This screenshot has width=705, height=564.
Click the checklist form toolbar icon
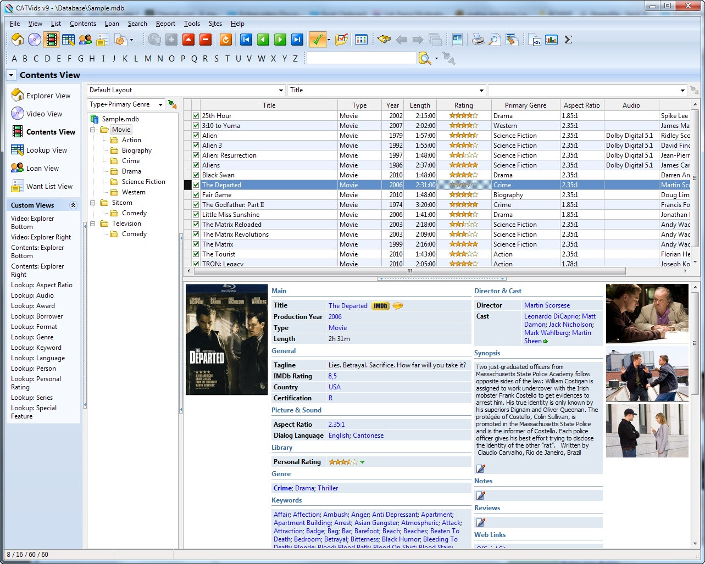point(341,40)
